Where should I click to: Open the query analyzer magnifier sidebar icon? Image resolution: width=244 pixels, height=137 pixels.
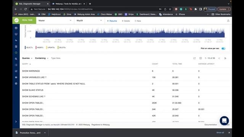tap(16, 59)
